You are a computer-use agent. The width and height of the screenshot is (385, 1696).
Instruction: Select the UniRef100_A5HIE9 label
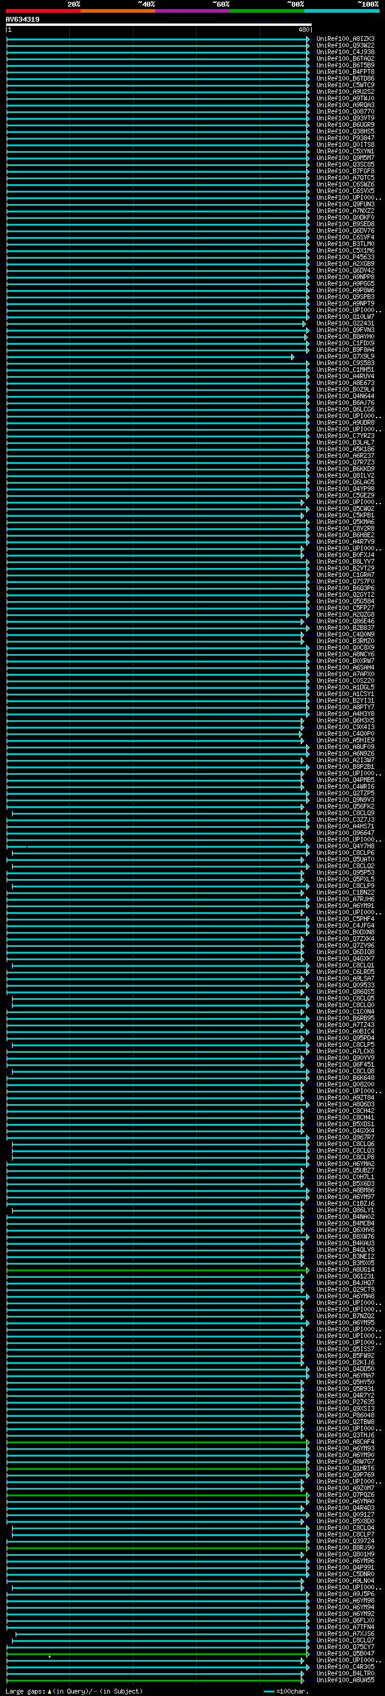coord(345,740)
